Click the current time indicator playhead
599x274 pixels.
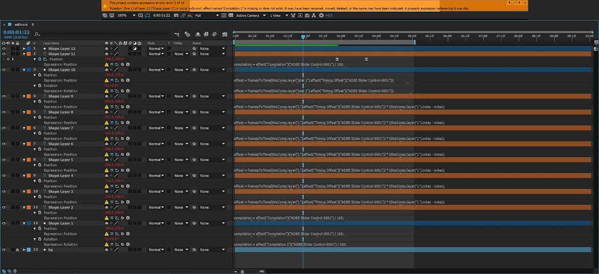(x=303, y=37)
